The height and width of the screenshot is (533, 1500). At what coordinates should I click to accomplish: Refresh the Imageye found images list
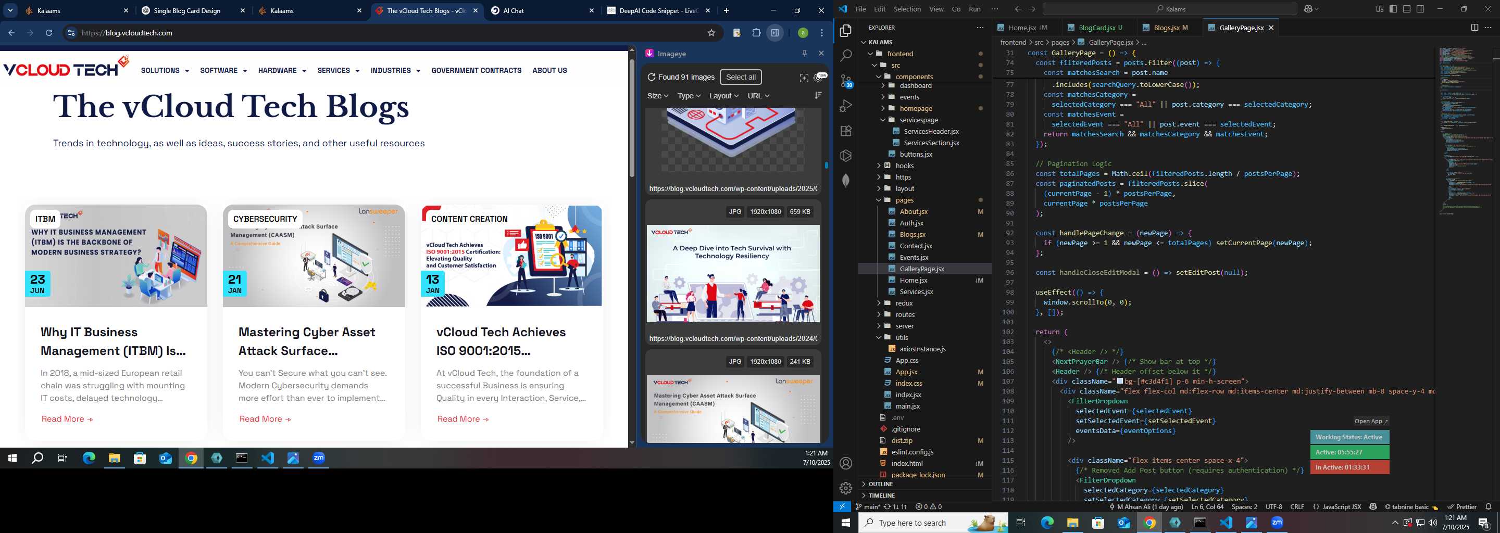tap(652, 77)
